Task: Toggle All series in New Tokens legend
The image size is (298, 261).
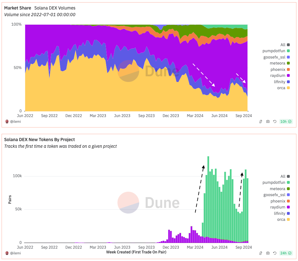Action: pyautogui.click(x=285, y=177)
